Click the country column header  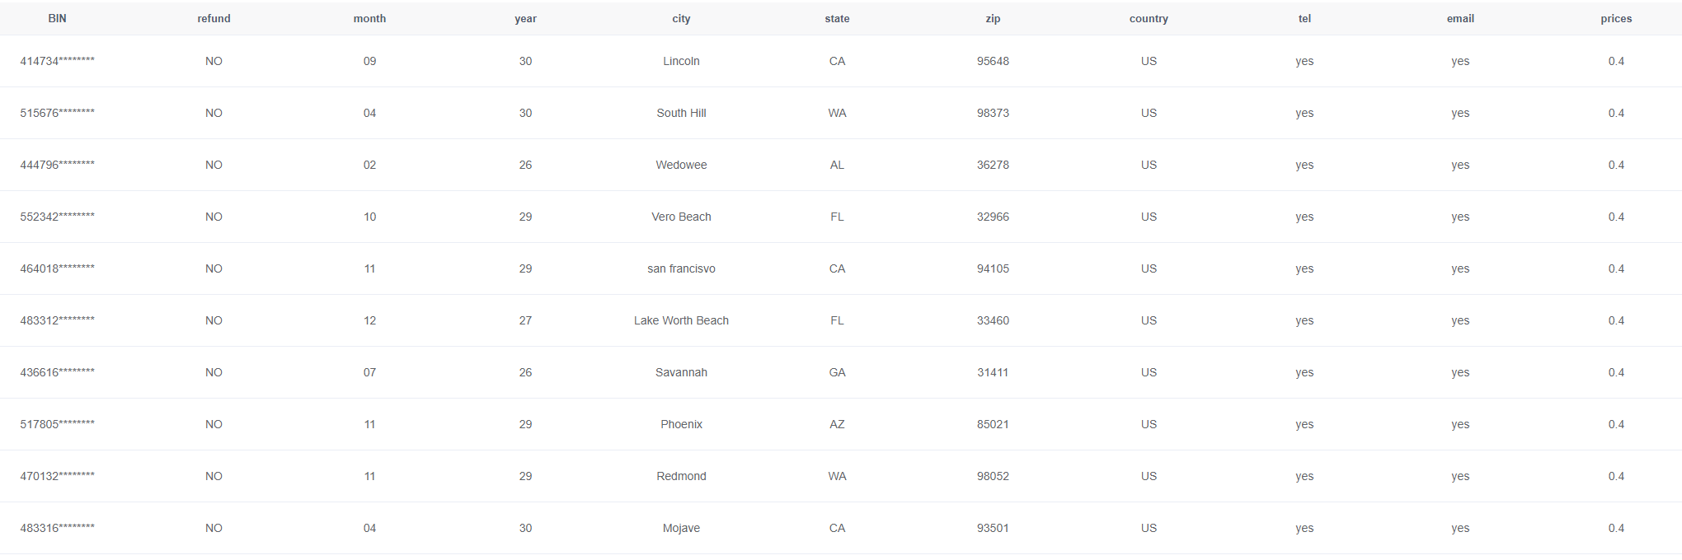pos(1149,18)
